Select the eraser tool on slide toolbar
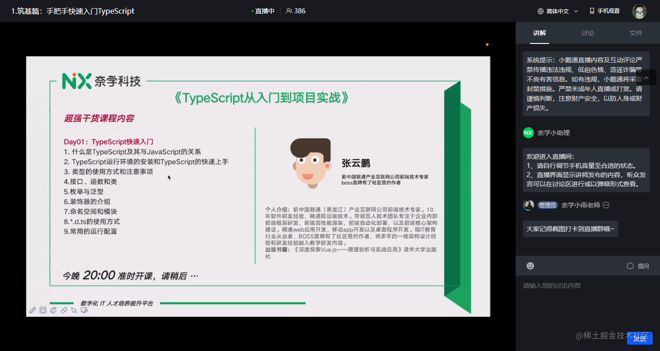 coord(64,310)
